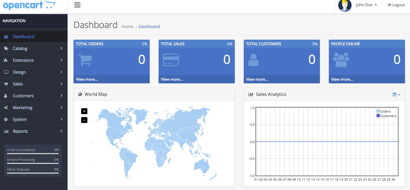Click the Total Customers user icon
Screen dimensions: 410x190
click(253, 60)
